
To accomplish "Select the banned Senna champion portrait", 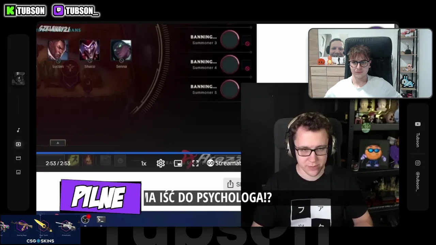I will [x=121, y=50].
